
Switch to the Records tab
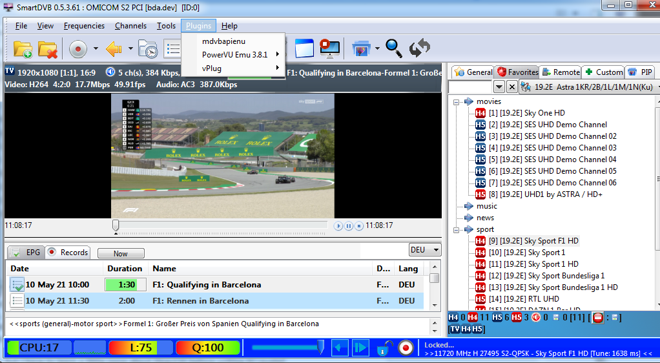[68, 253]
